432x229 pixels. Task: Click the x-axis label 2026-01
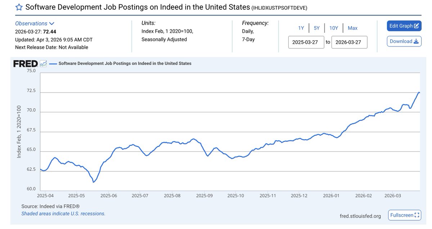(332, 196)
